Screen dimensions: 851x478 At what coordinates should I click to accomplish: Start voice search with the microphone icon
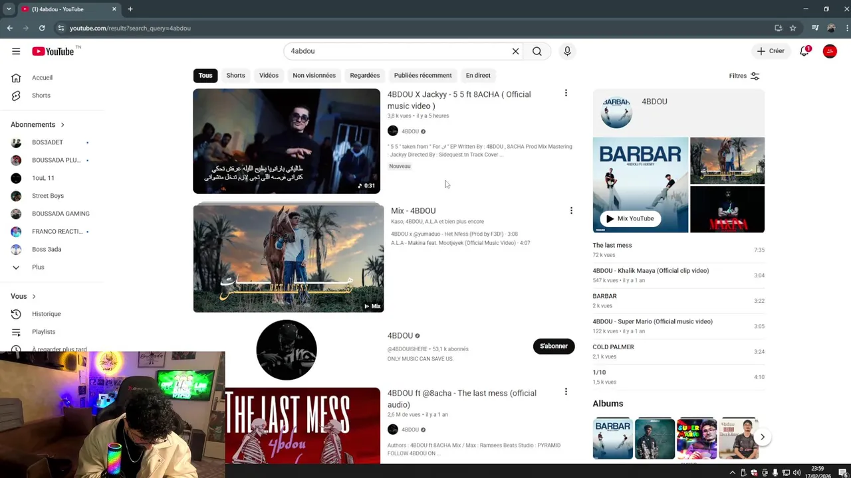click(x=567, y=51)
